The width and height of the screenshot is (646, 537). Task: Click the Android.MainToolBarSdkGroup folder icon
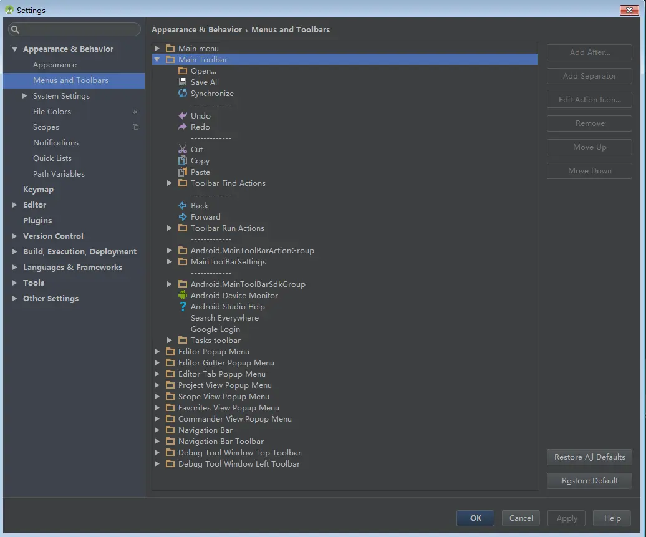tap(183, 284)
